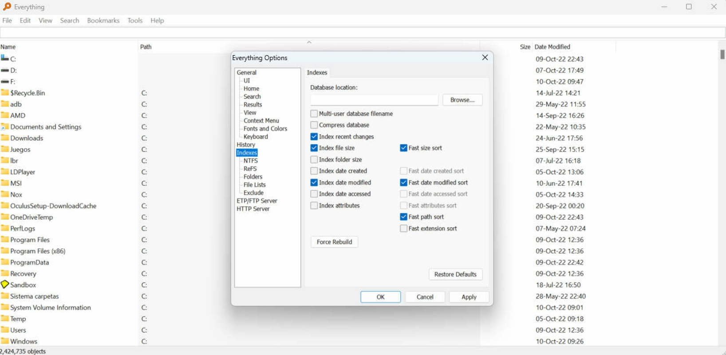The image size is (726, 355).
Task: Click the C: drive icon in results
Action: (5, 58)
